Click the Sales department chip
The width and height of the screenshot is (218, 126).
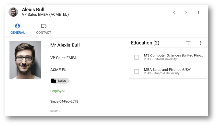(60, 81)
